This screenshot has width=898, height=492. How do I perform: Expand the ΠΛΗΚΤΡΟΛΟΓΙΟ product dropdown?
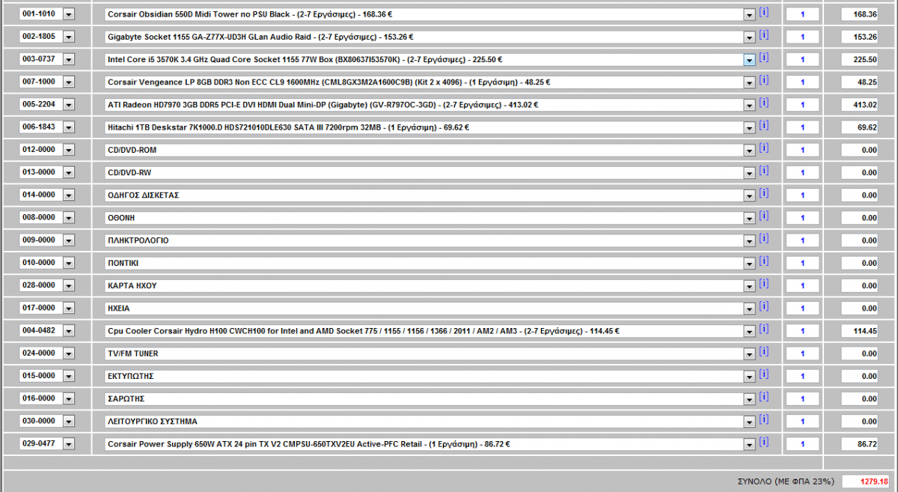pyautogui.click(x=749, y=240)
